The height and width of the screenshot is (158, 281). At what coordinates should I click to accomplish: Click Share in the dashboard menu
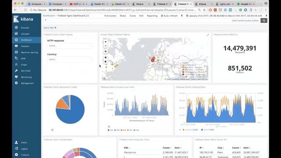tap(123, 16)
